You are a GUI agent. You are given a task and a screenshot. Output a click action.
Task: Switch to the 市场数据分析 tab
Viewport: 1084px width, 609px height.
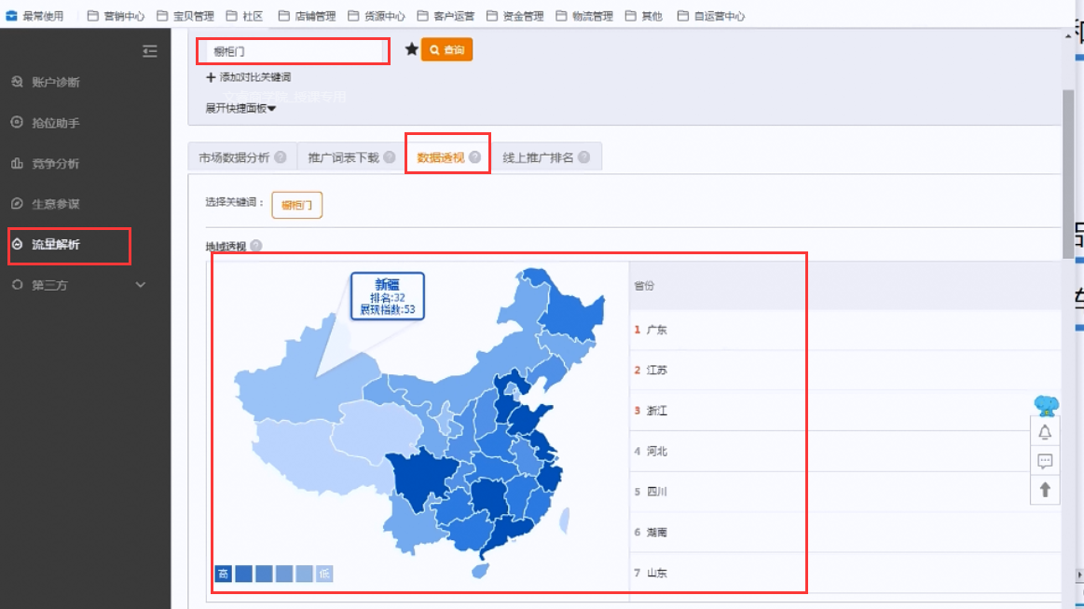click(233, 157)
